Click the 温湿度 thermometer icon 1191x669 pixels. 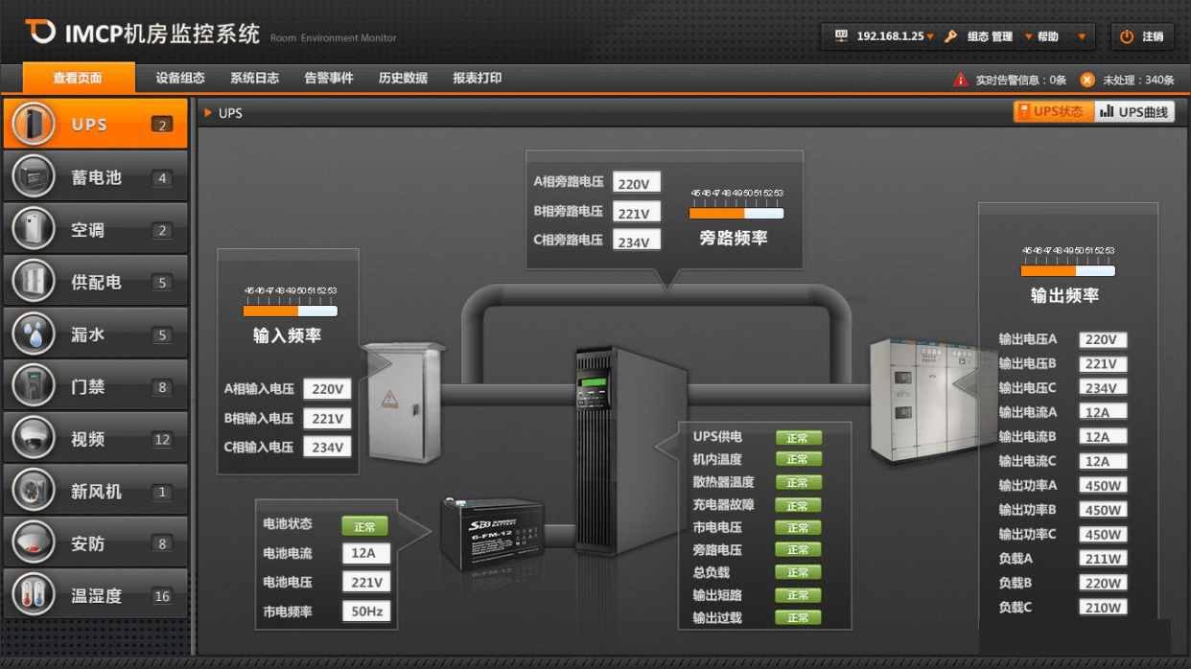tap(34, 595)
